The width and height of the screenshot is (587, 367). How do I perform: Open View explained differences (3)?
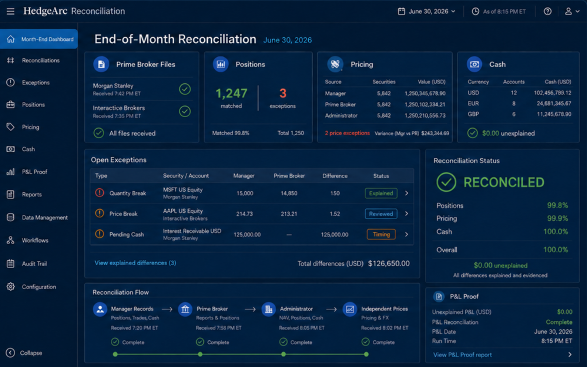click(x=135, y=263)
